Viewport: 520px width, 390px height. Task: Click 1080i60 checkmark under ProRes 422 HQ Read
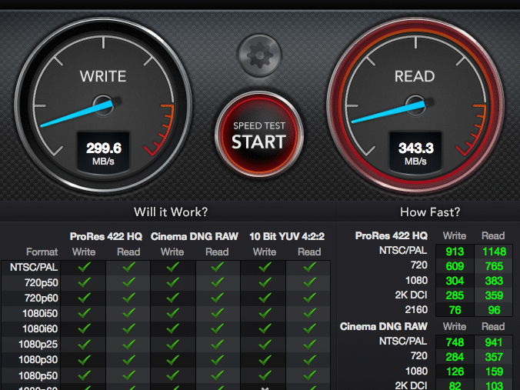coord(128,328)
